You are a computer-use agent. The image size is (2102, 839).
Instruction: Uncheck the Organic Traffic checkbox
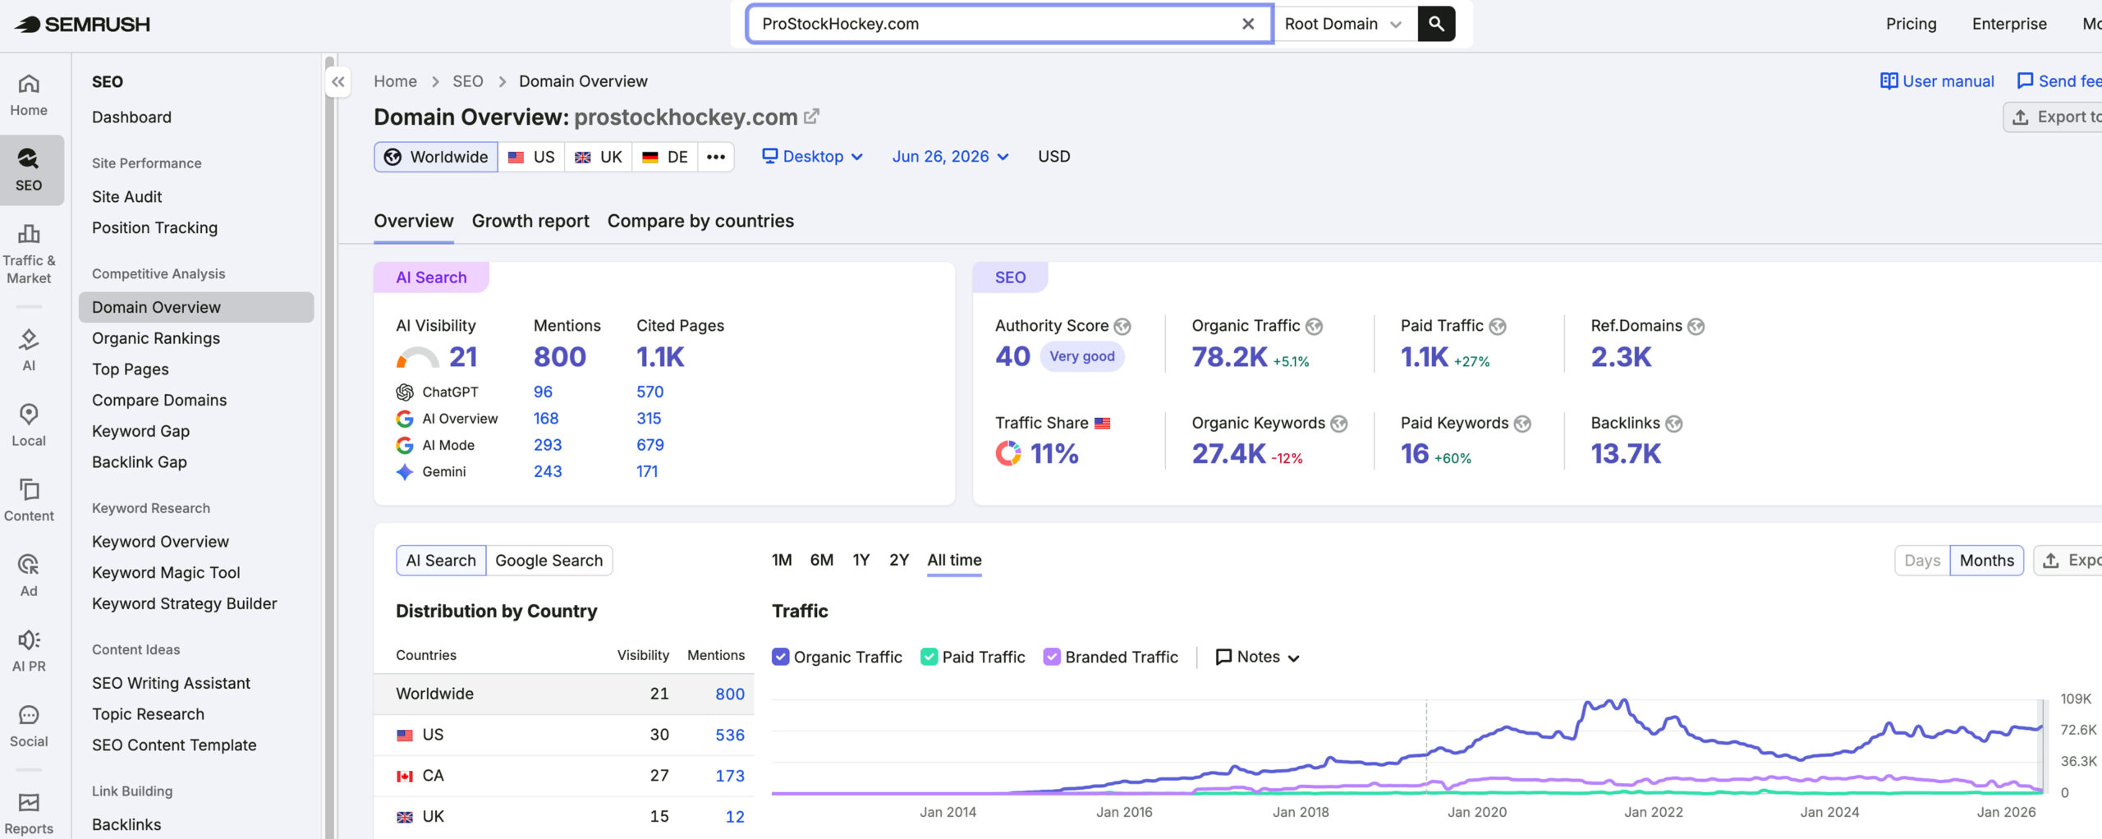(x=781, y=657)
